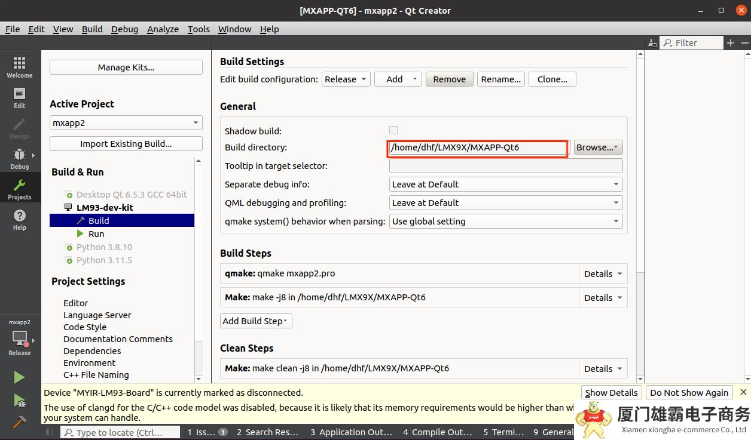Expand Separate debug info dropdown
Image resolution: width=751 pixels, height=440 pixels.
tap(505, 184)
